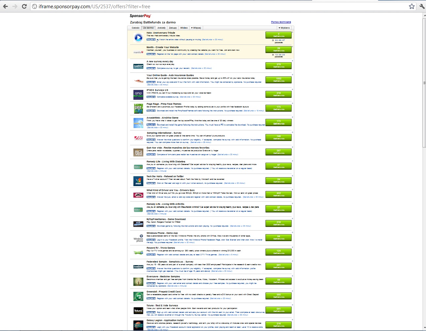Open the amp surveys logo for IPSOS
Screen dimensions: 426x331
click(x=138, y=95)
